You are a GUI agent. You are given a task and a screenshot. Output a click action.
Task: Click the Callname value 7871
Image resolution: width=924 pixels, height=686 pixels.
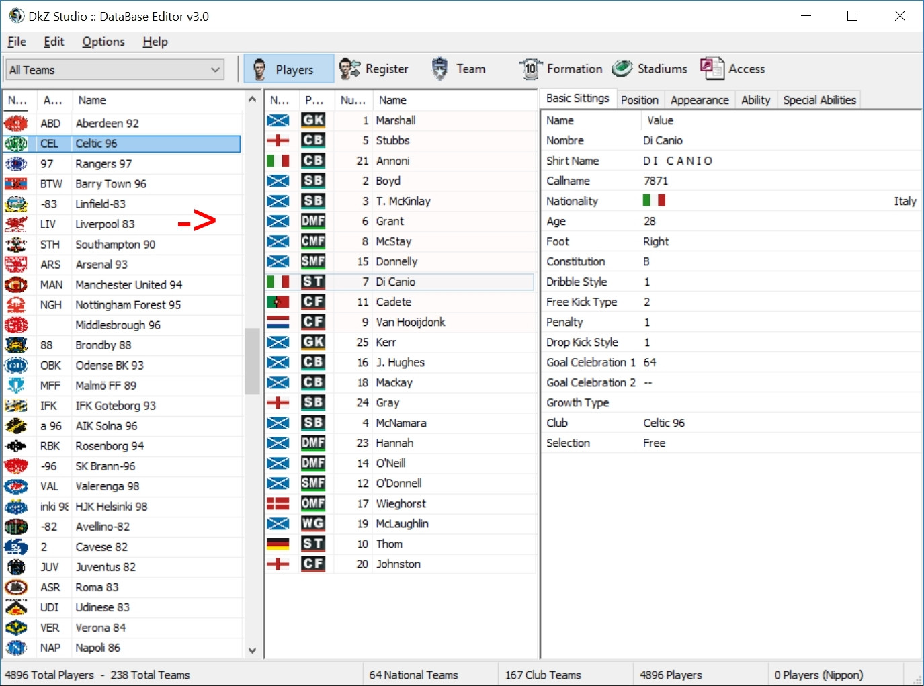[656, 181]
